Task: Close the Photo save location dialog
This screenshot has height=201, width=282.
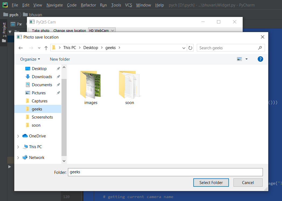Action: coord(262,37)
